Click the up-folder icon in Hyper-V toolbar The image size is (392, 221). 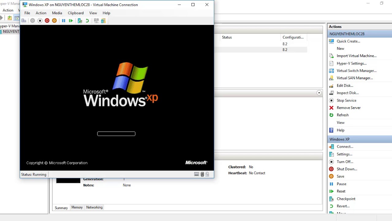[x=10, y=18]
